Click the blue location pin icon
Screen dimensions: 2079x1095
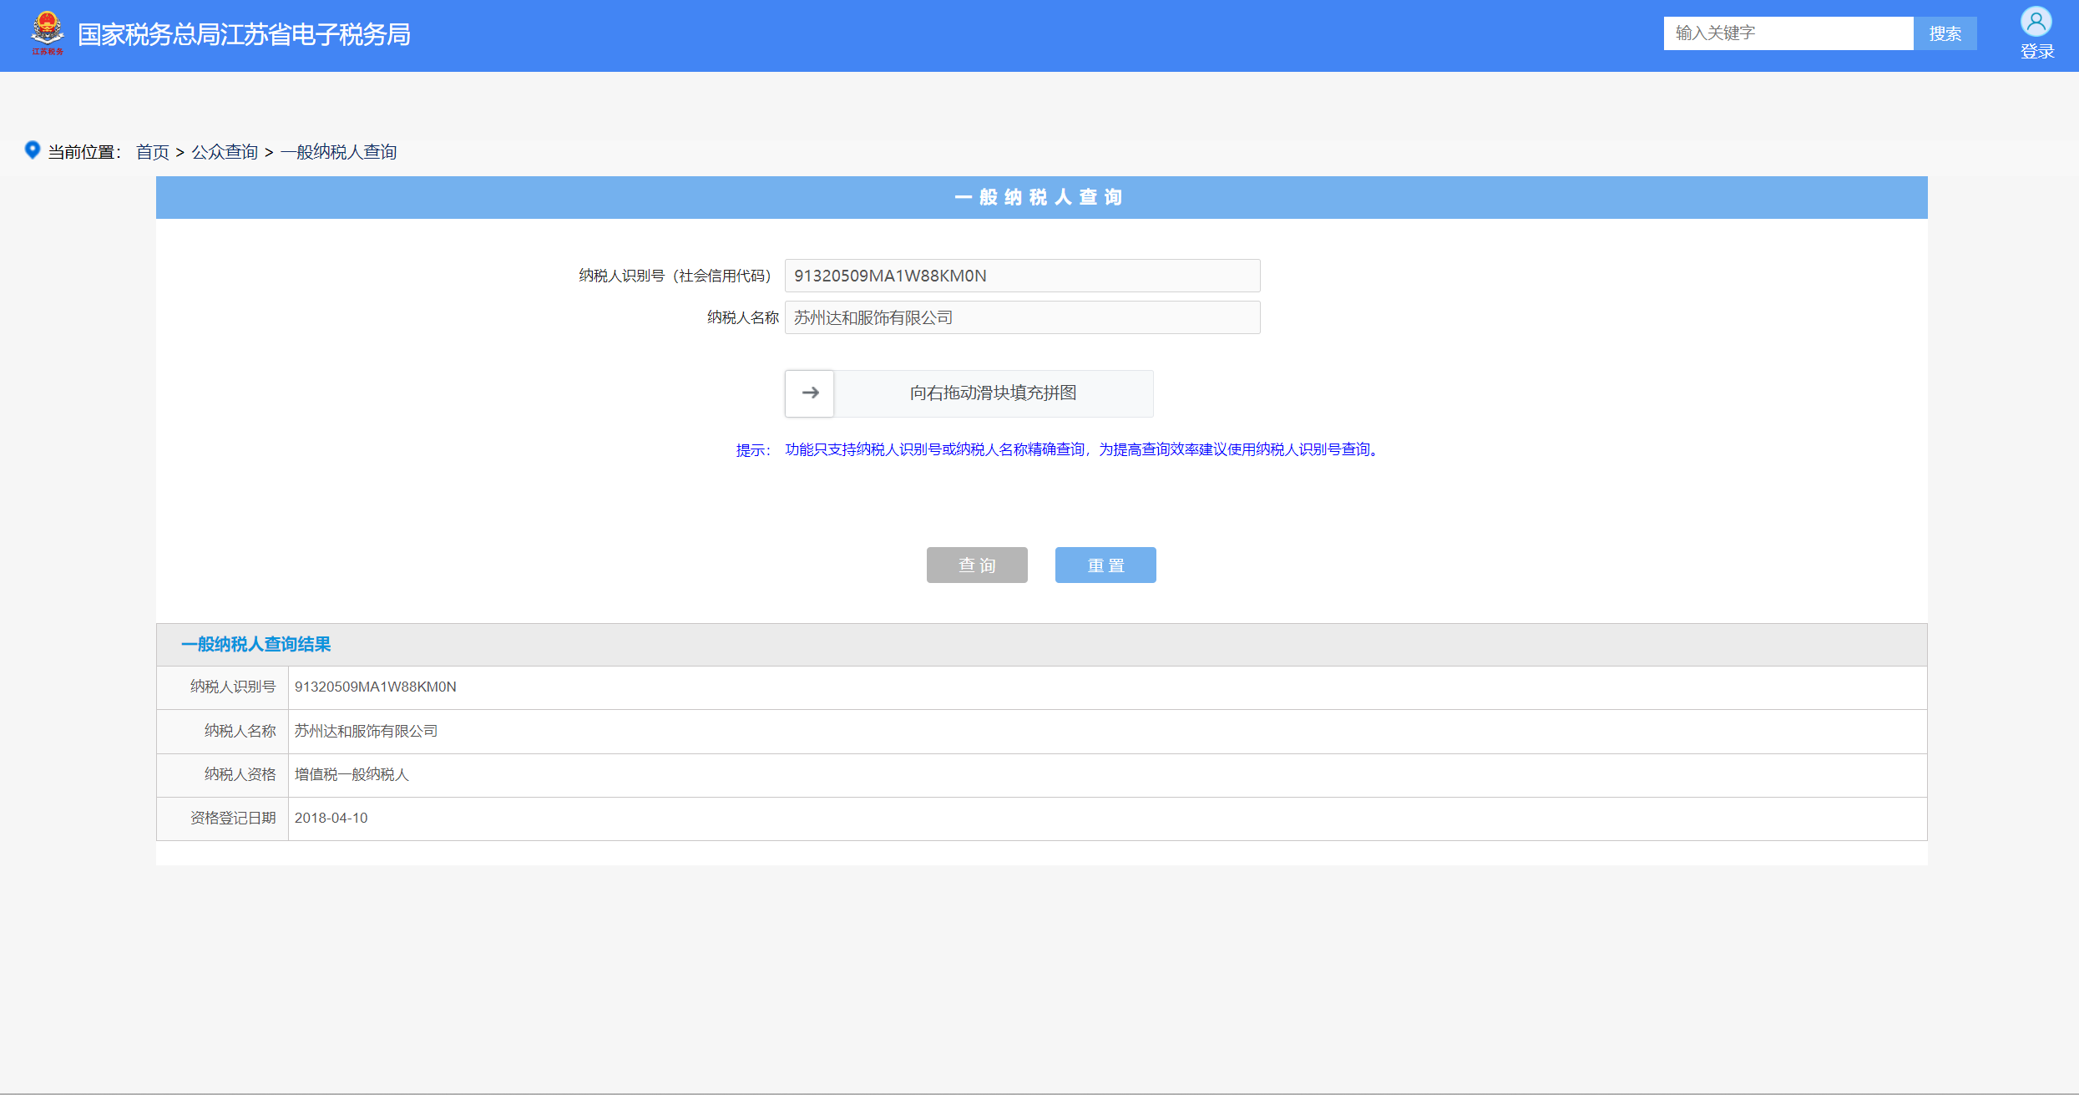click(x=32, y=150)
